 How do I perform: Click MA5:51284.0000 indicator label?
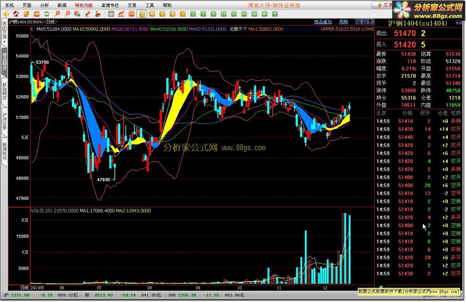54,29
